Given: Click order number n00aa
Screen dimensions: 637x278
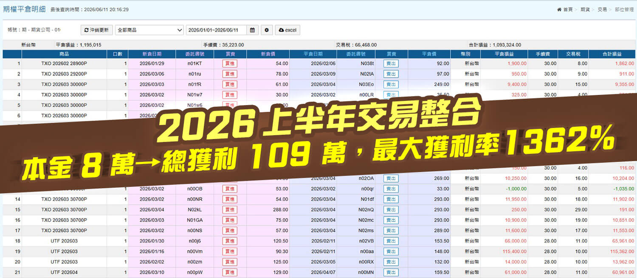Looking at the screenshot, I should pyautogui.click(x=367, y=251).
